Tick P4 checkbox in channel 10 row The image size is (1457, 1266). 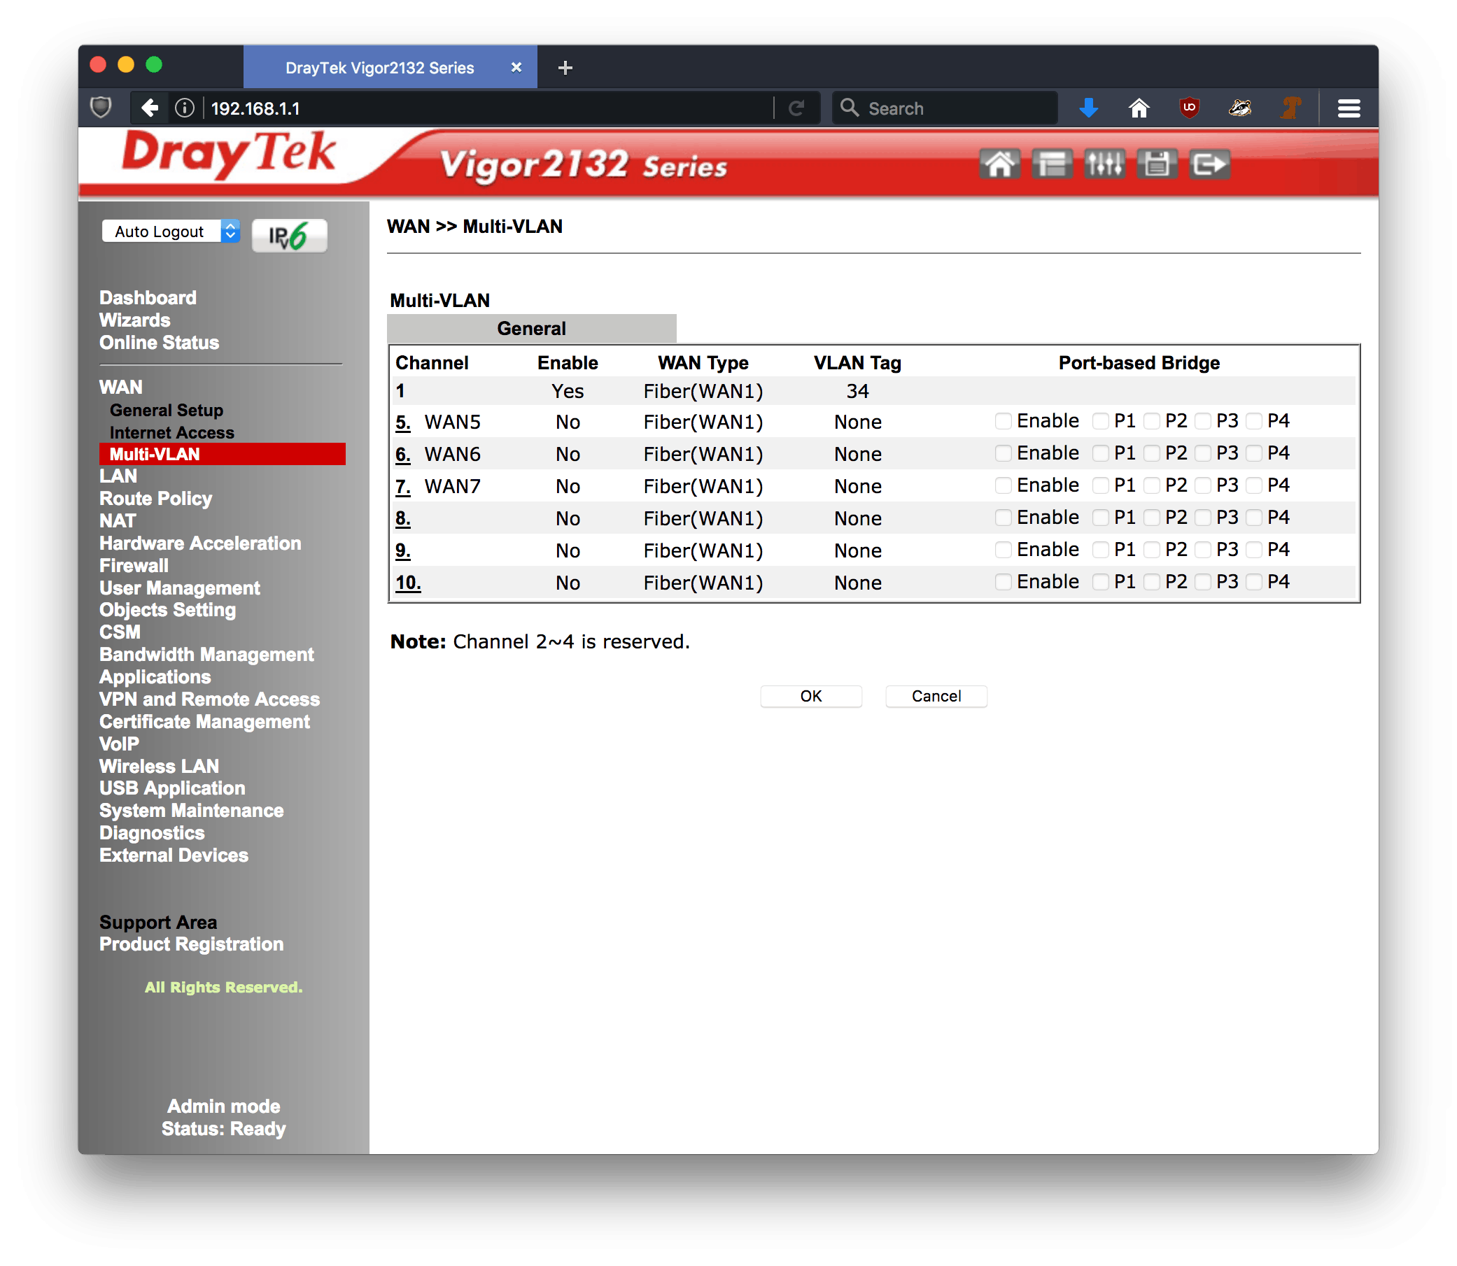point(1253,581)
